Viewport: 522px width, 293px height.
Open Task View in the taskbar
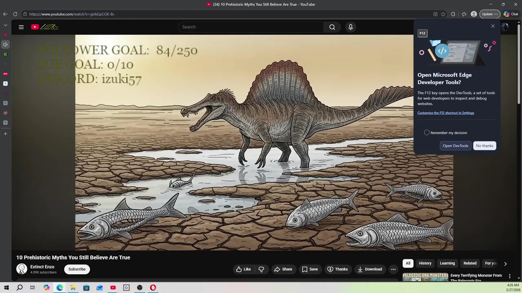click(x=33, y=288)
